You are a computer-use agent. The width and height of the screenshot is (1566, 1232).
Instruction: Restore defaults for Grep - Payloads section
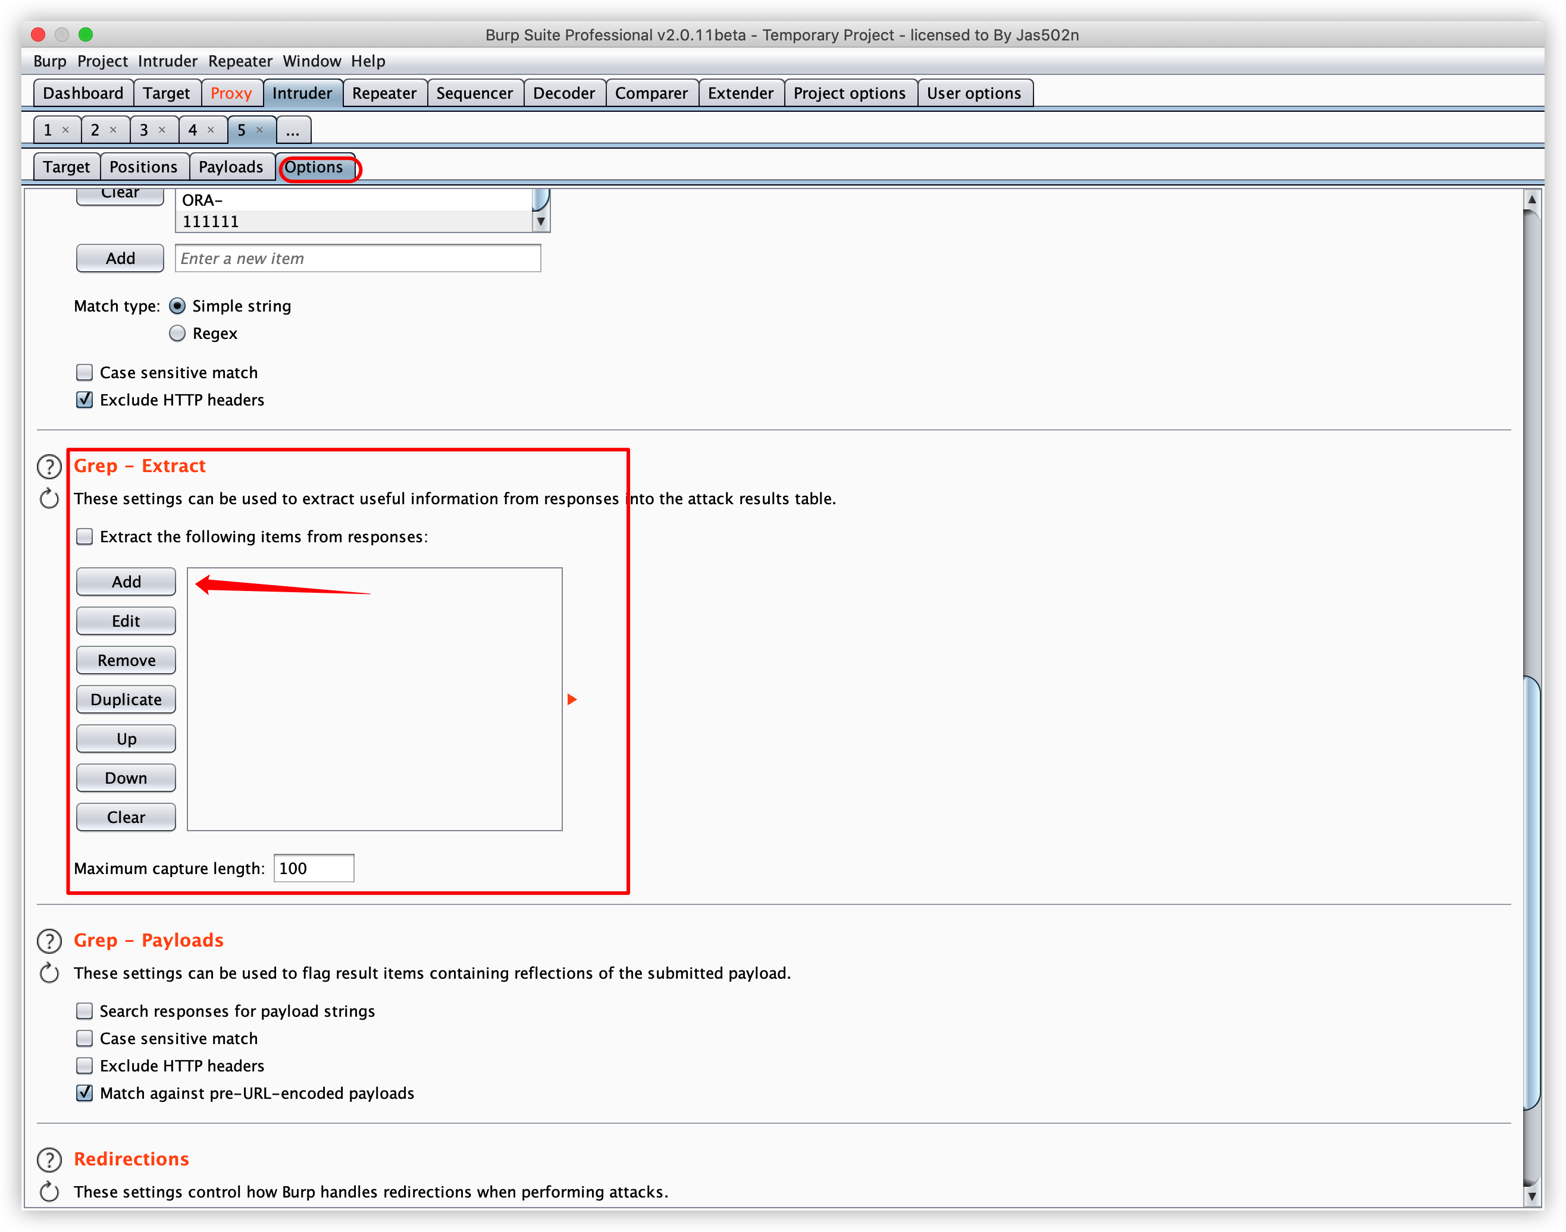point(49,973)
